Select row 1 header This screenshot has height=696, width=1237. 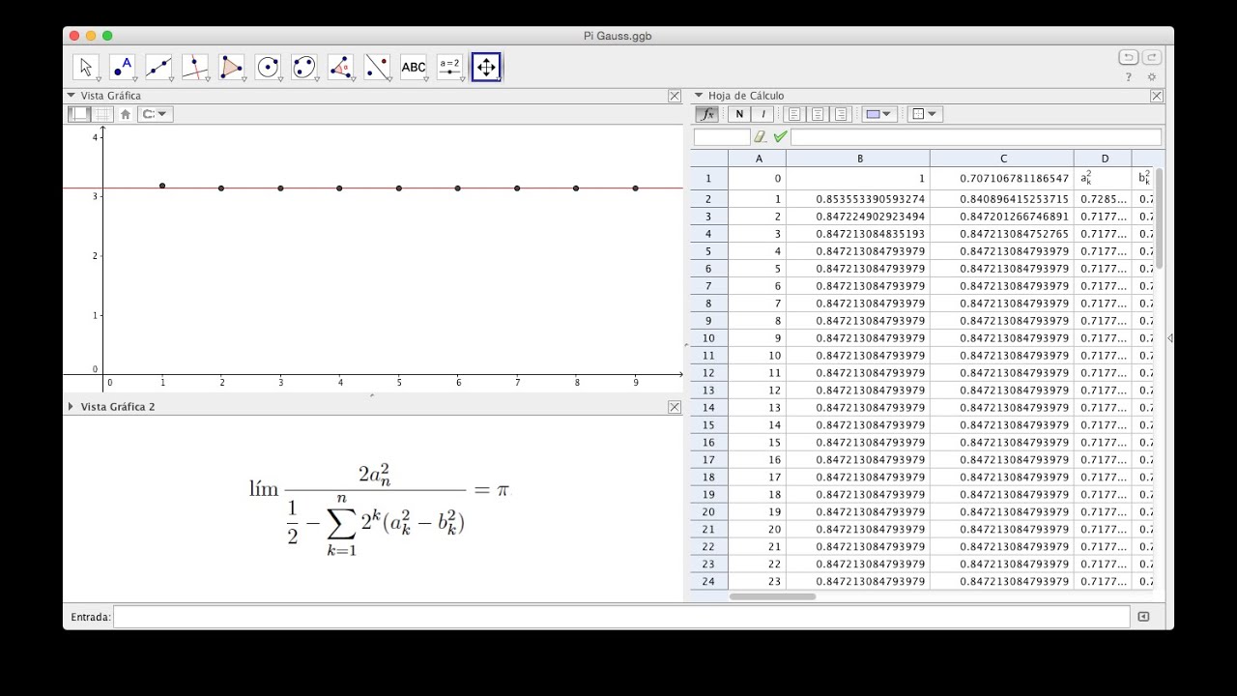tap(708, 179)
